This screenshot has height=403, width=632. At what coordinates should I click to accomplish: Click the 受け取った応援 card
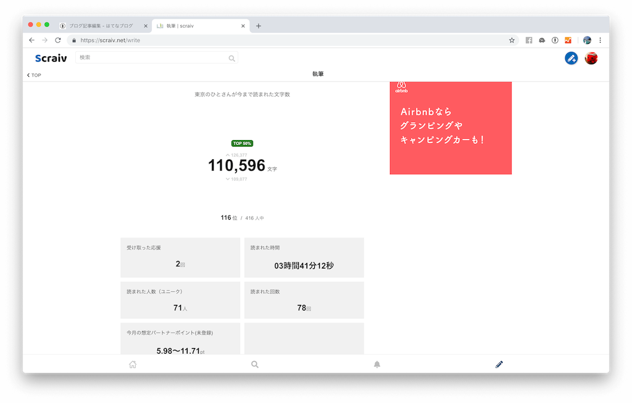tap(180, 257)
